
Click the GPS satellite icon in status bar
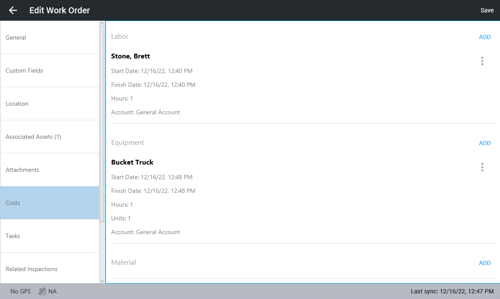(42, 291)
